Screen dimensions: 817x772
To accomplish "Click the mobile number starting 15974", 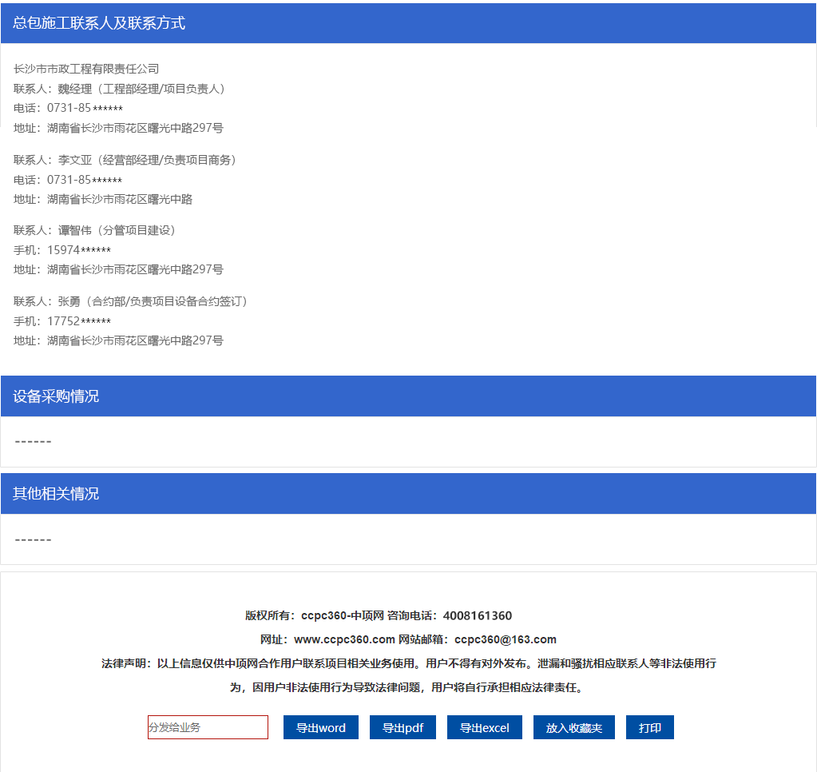I will point(78,250).
